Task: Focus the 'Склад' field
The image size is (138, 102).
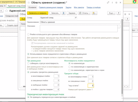Action: point(57,17)
